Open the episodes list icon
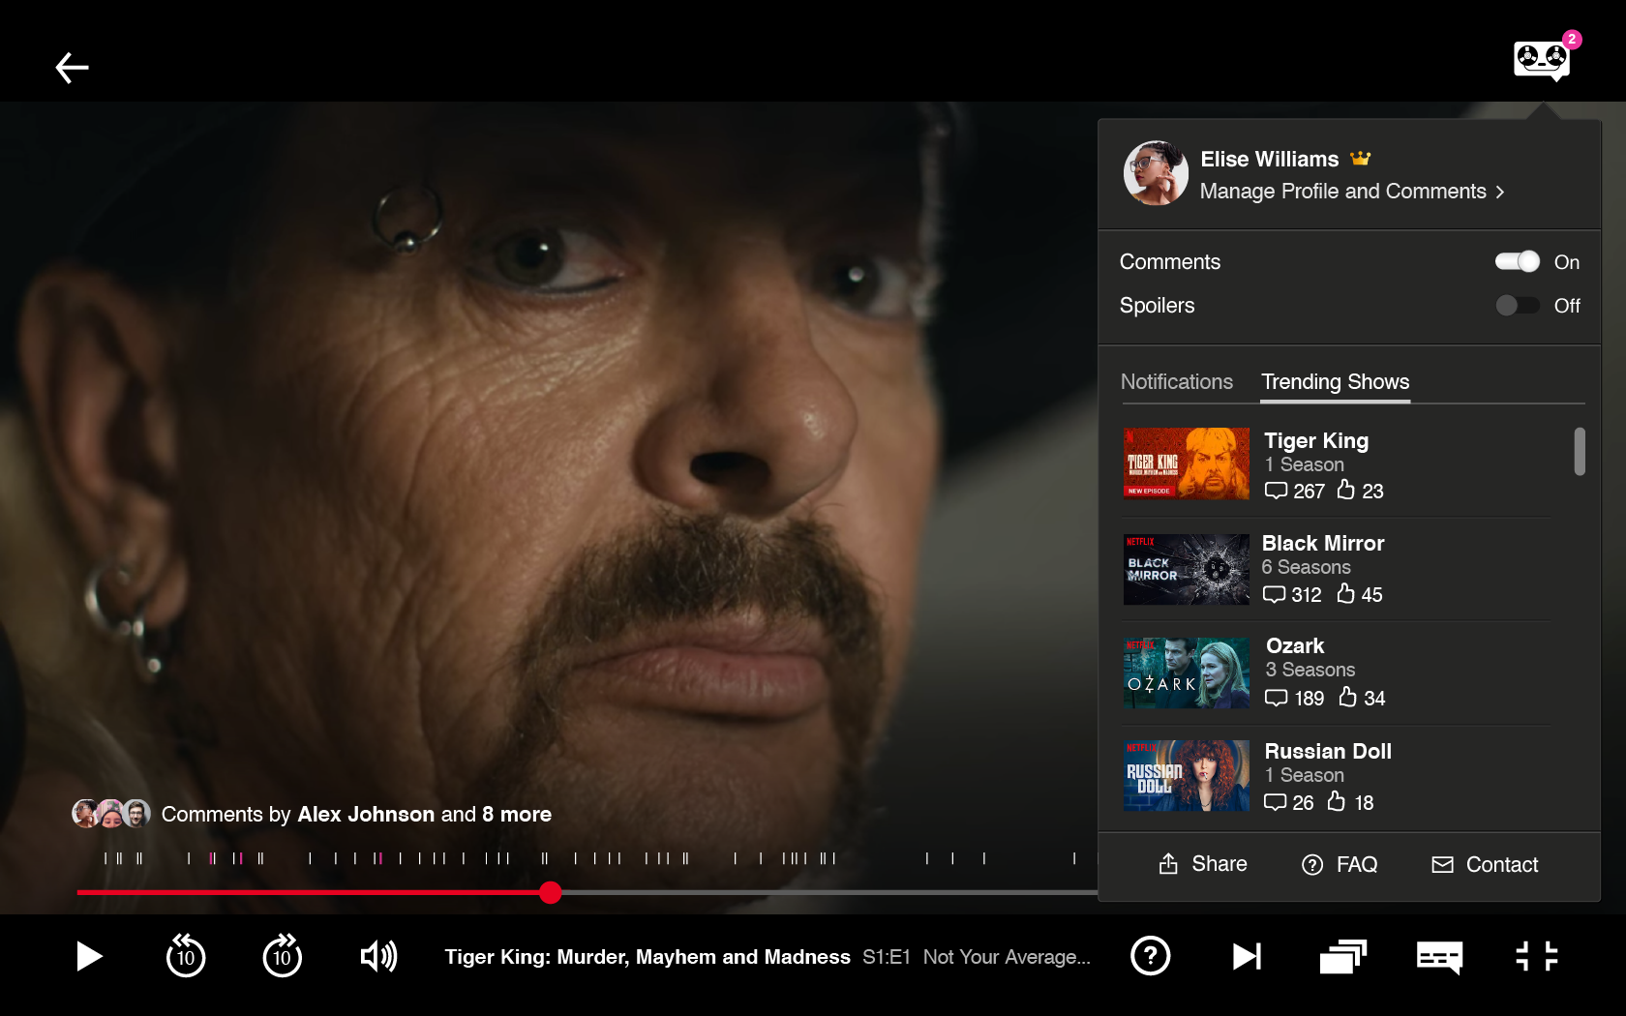This screenshot has width=1626, height=1016. pos(1342,957)
